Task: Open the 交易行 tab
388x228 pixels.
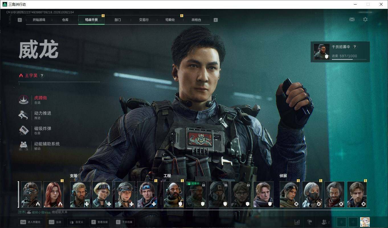Action: pos(144,20)
